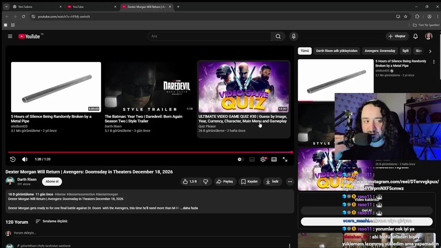Open more actions three-dot menu
The image size is (441, 248).
click(x=290, y=182)
